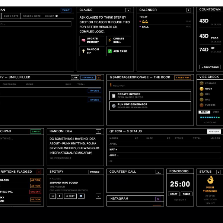Toggle the PAUSED state badge in Spotify header
Viewport: 223px width, 223px height.
click(95, 172)
